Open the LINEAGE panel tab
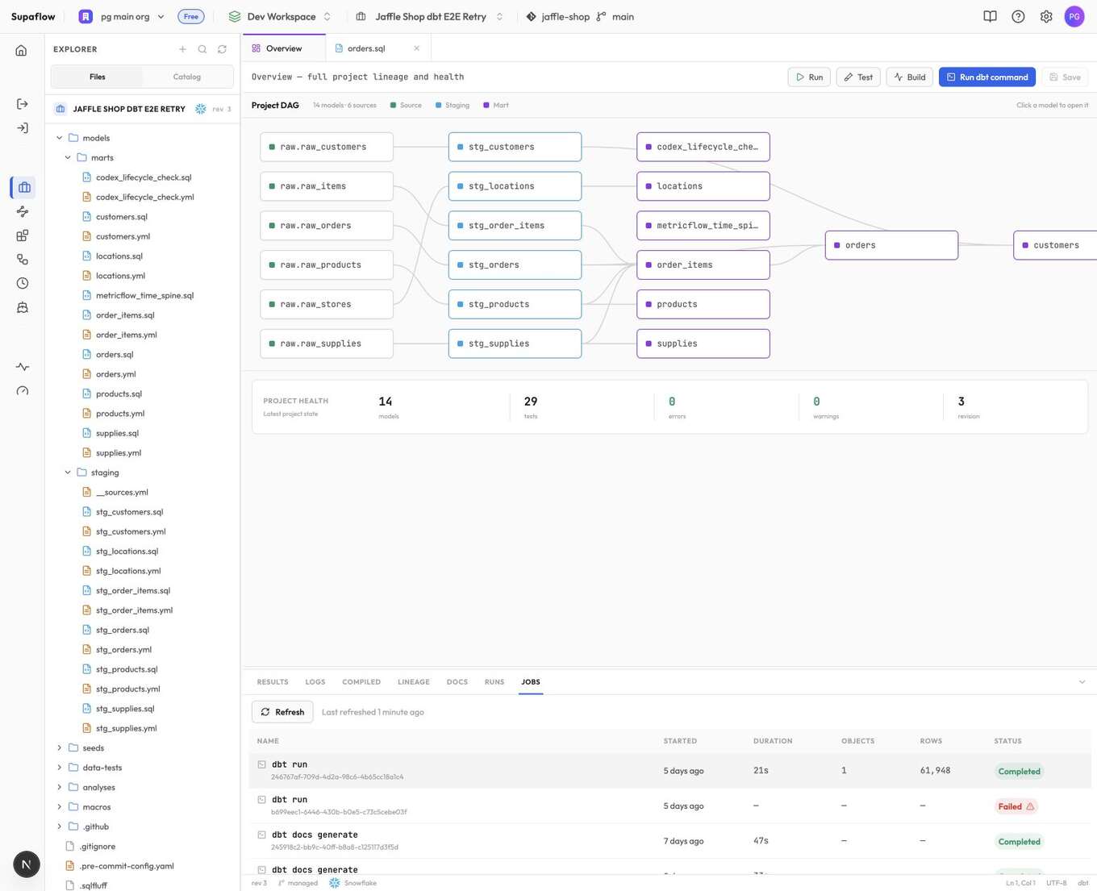 414,682
